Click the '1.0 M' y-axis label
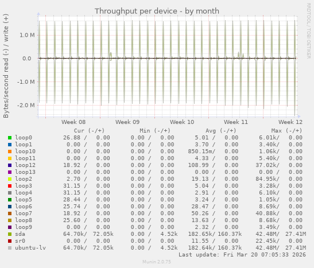Screen dimensions: 314x268 (27, 35)
